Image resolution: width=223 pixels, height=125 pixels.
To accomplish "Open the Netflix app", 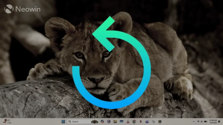I will coord(140,121).
